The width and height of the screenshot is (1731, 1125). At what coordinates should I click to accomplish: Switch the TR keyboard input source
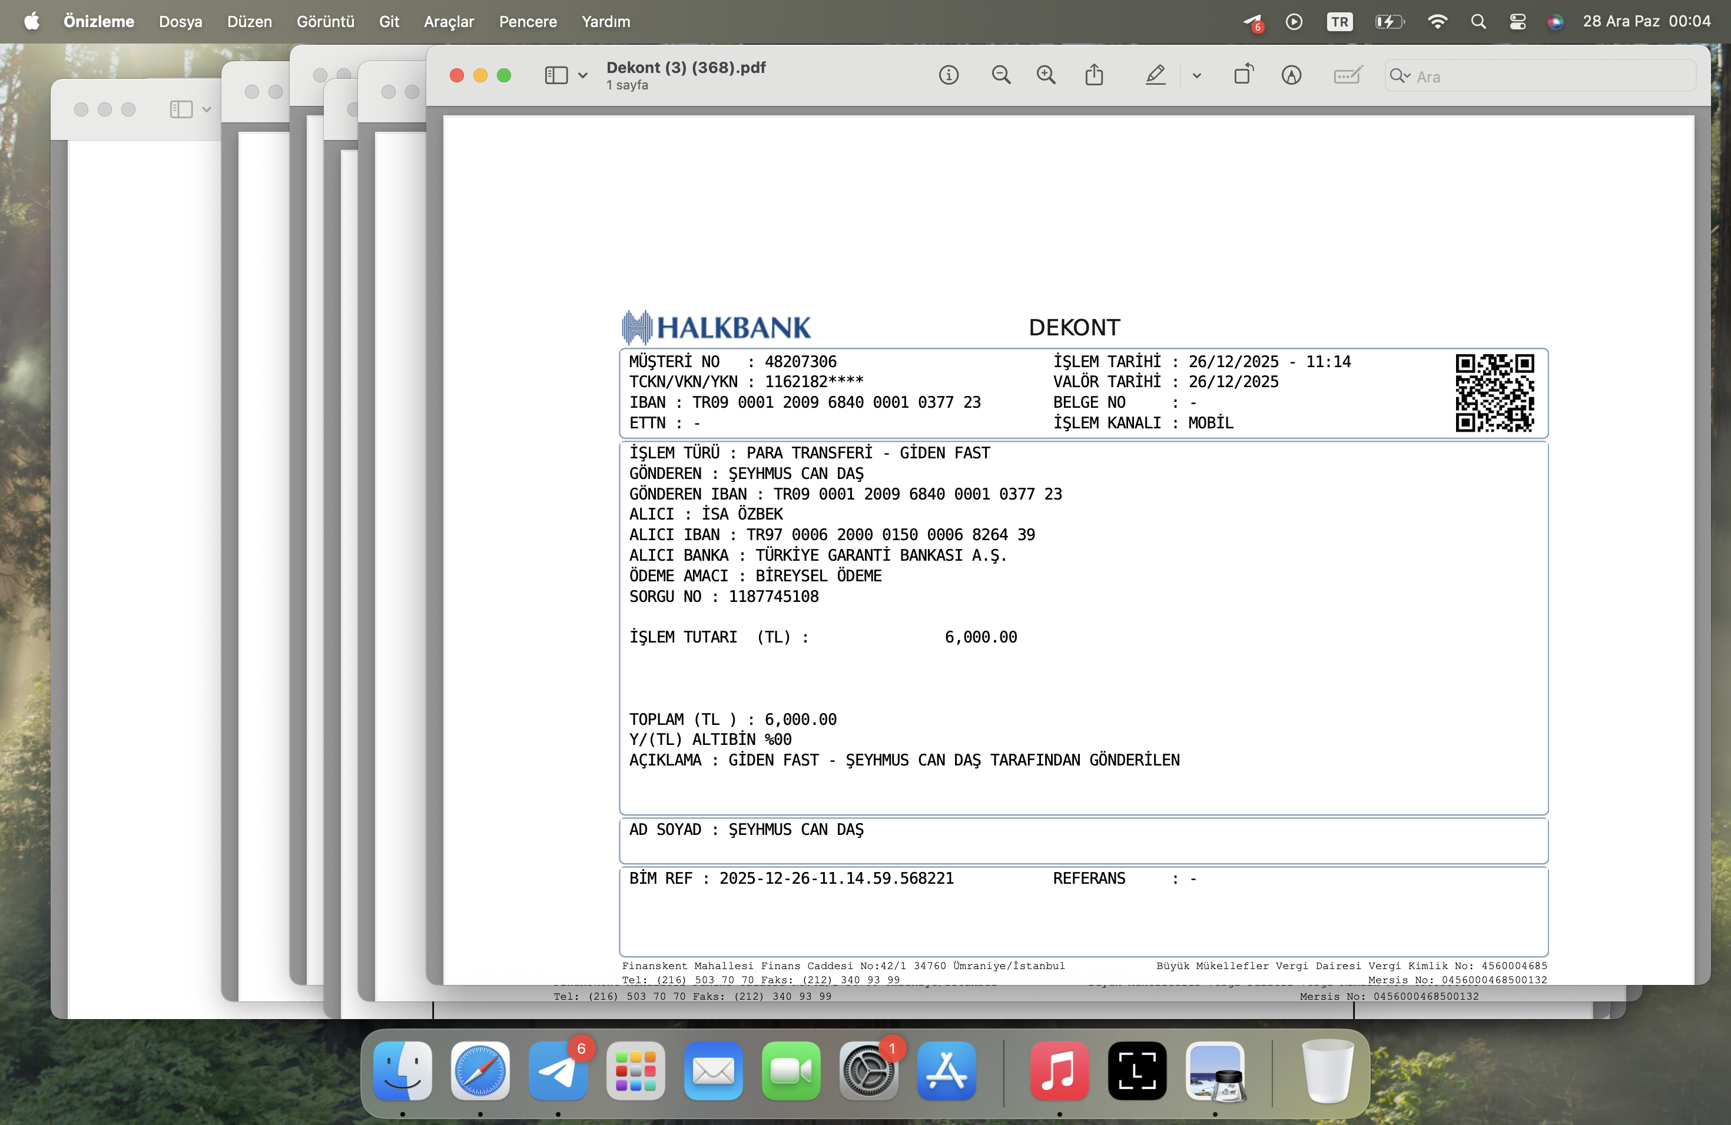[x=1339, y=22]
